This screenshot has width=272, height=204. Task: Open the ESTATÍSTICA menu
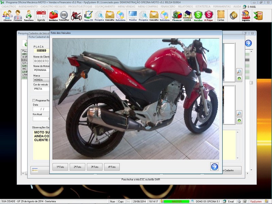pyautogui.click(x=203, y=6)
